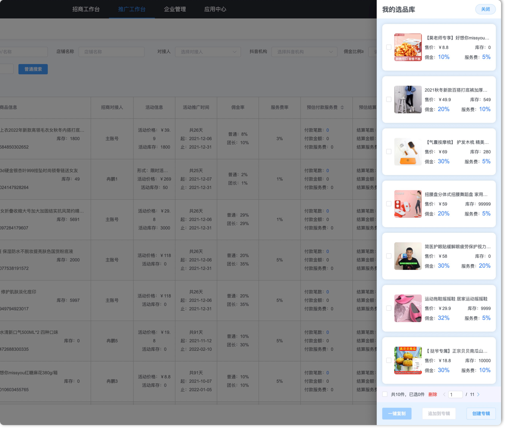Check the box for 扭腰盘 product
The height and width of the screenshot is (429, 505).
click(389, 204)
